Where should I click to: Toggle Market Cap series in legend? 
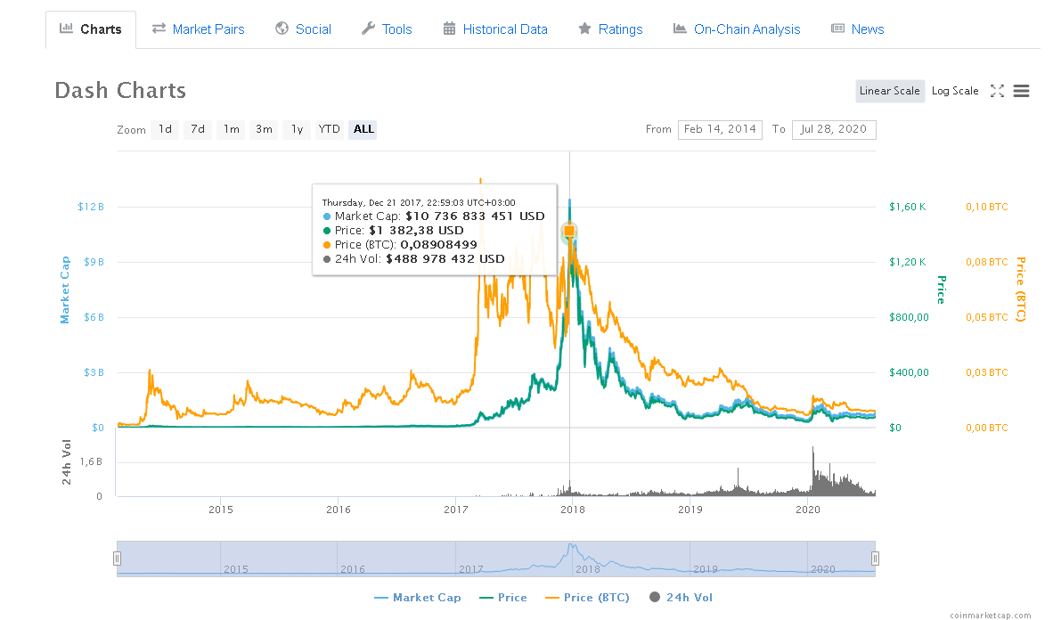click(x=418, y=597)
